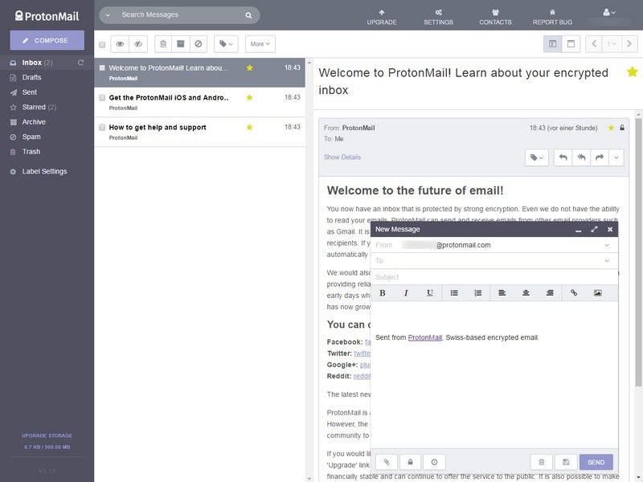Open the message label tag dropdown
The image size is (643, 482).
tap(536, 157)
